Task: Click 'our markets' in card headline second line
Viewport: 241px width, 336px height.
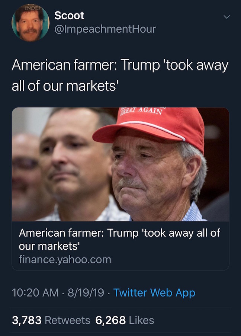Action: pos(49,246)
